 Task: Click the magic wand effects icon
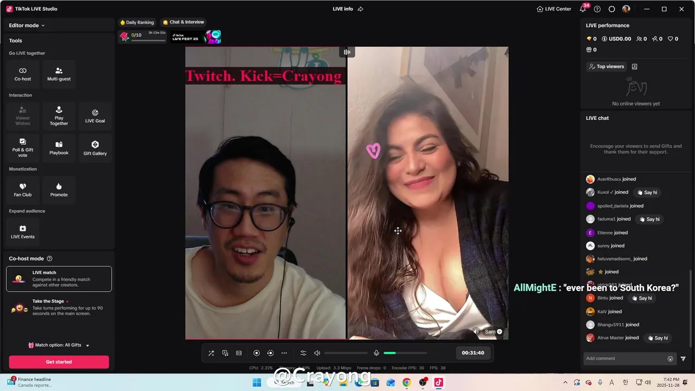[211, 353]
